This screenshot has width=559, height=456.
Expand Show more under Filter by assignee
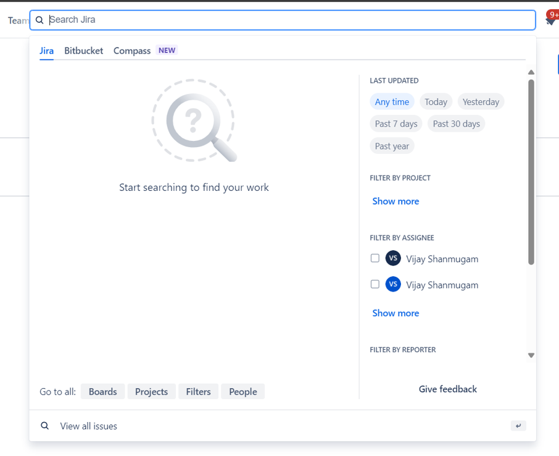point(395,313)
